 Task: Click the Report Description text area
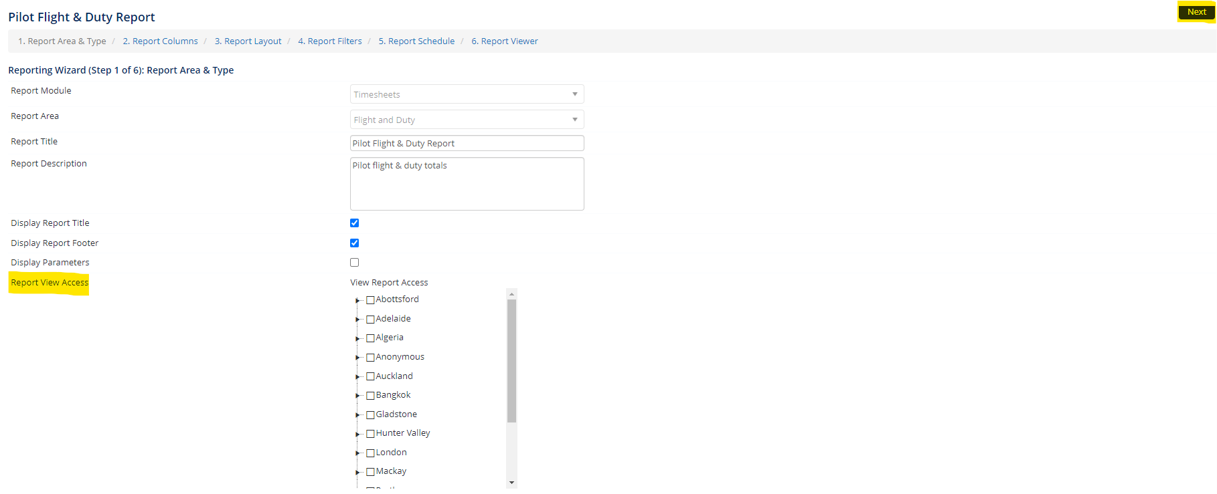[x=467, y=184]
